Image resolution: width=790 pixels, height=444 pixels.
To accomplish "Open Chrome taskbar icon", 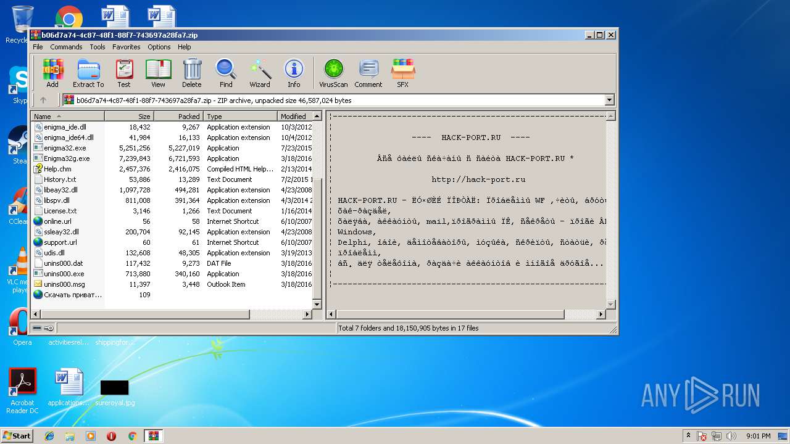I will (132, 436).
